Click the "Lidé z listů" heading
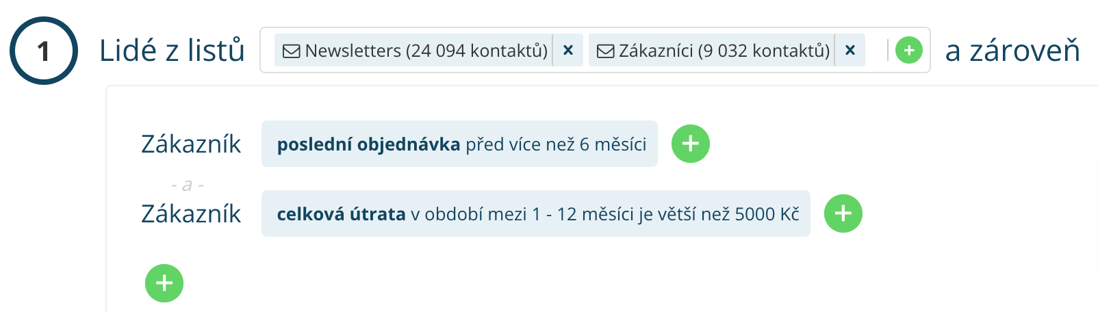 pyautogui.click(x=172, y=51)
